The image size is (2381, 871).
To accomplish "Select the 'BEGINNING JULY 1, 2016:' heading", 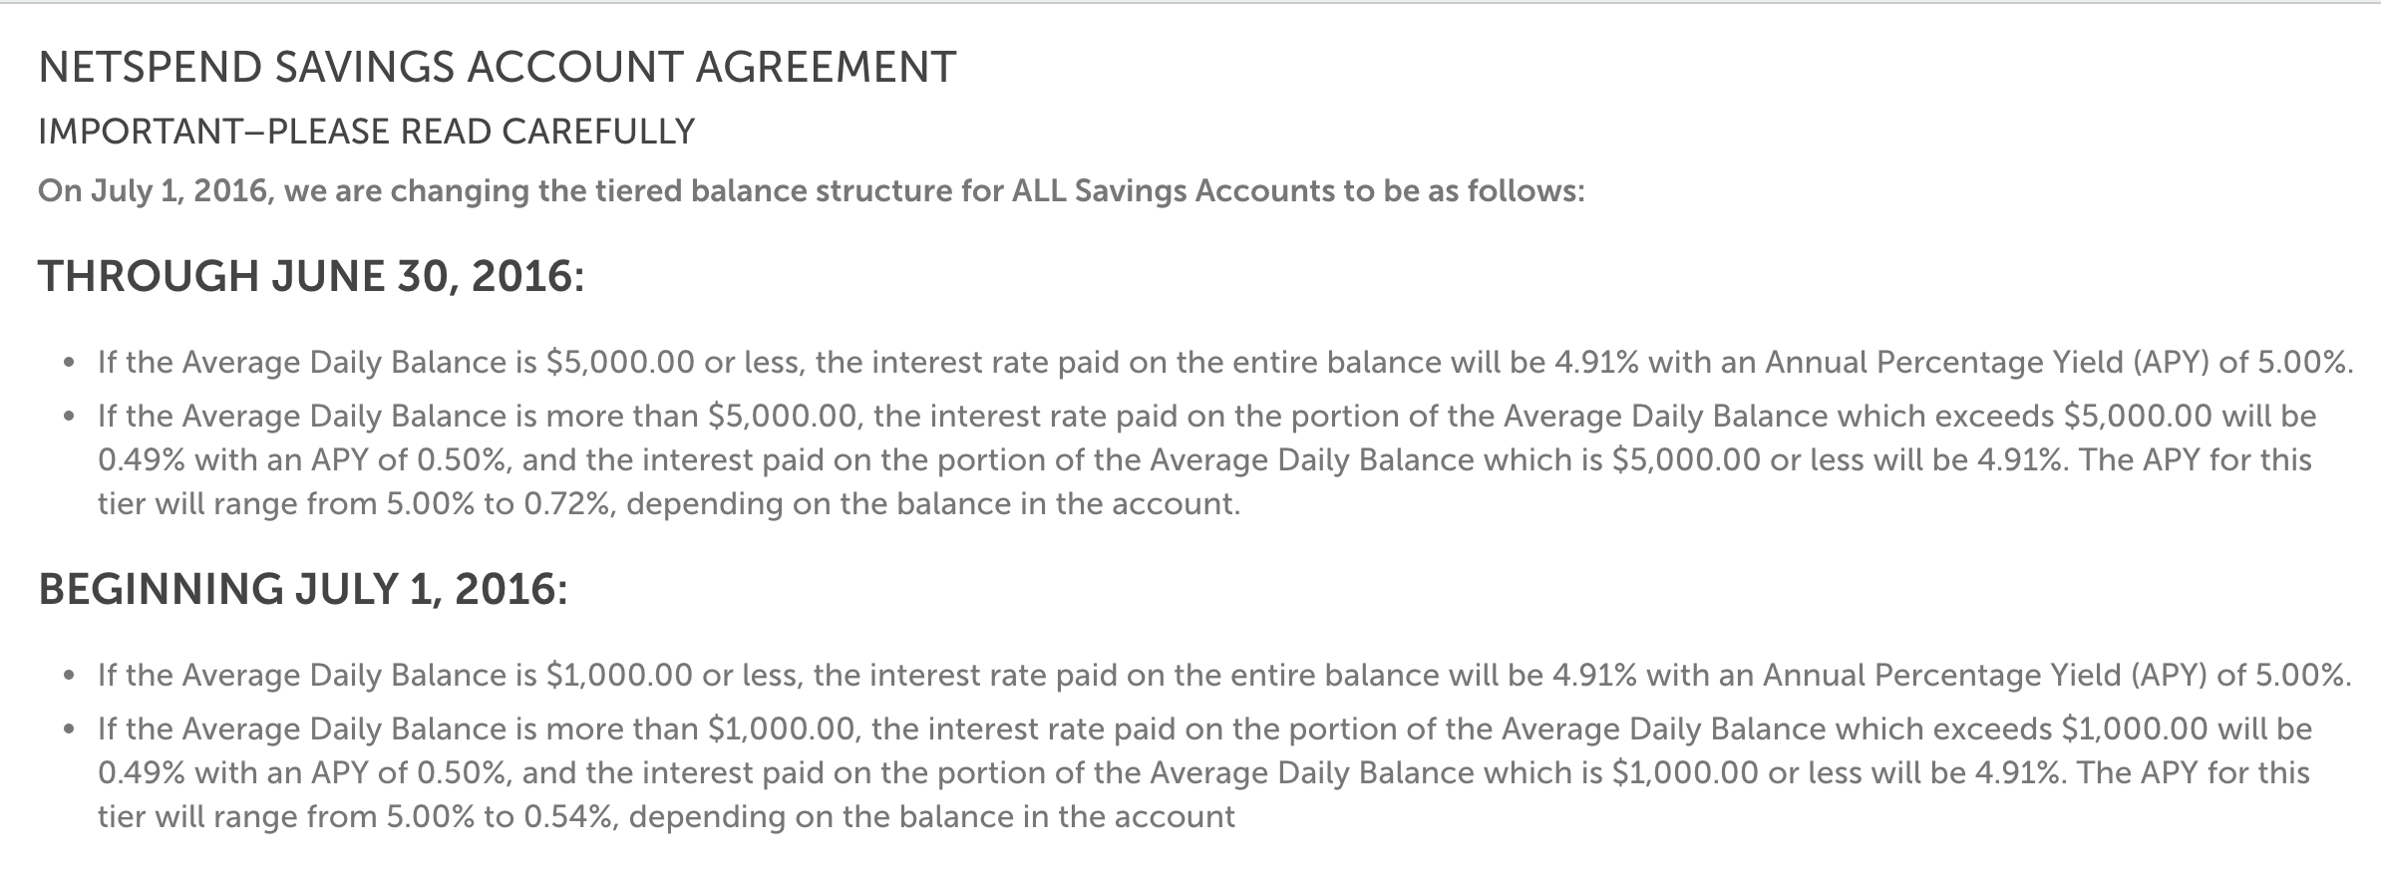I will [302, 589].
